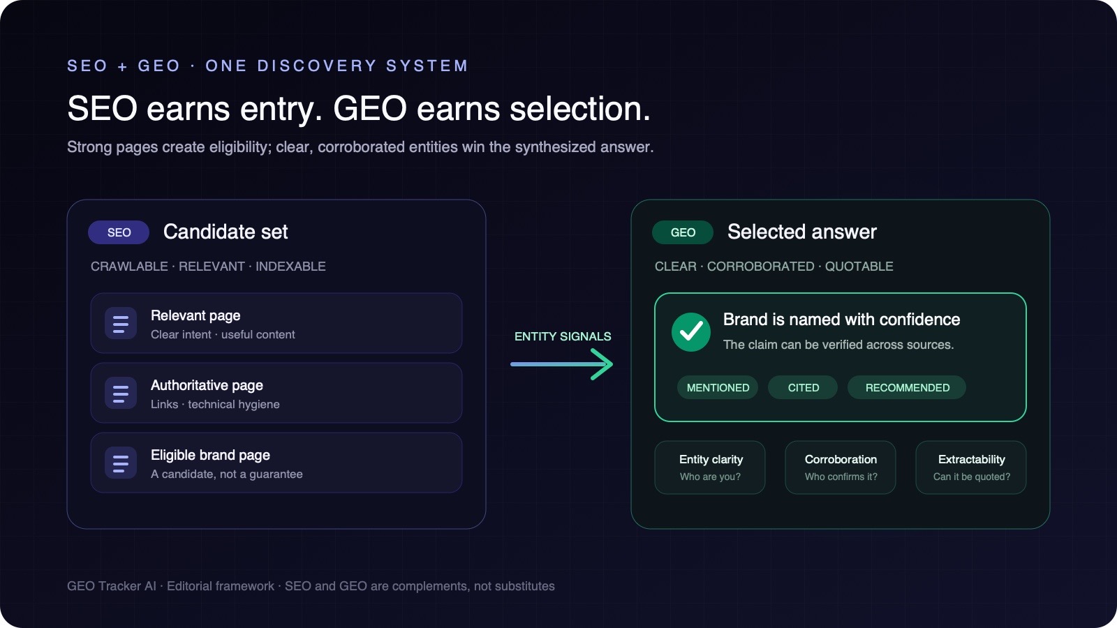Click 'Brand is named with confidence' text
The width and height of the screenshot is (1117, 628).
pyautogui.click(x=842, y=320)
